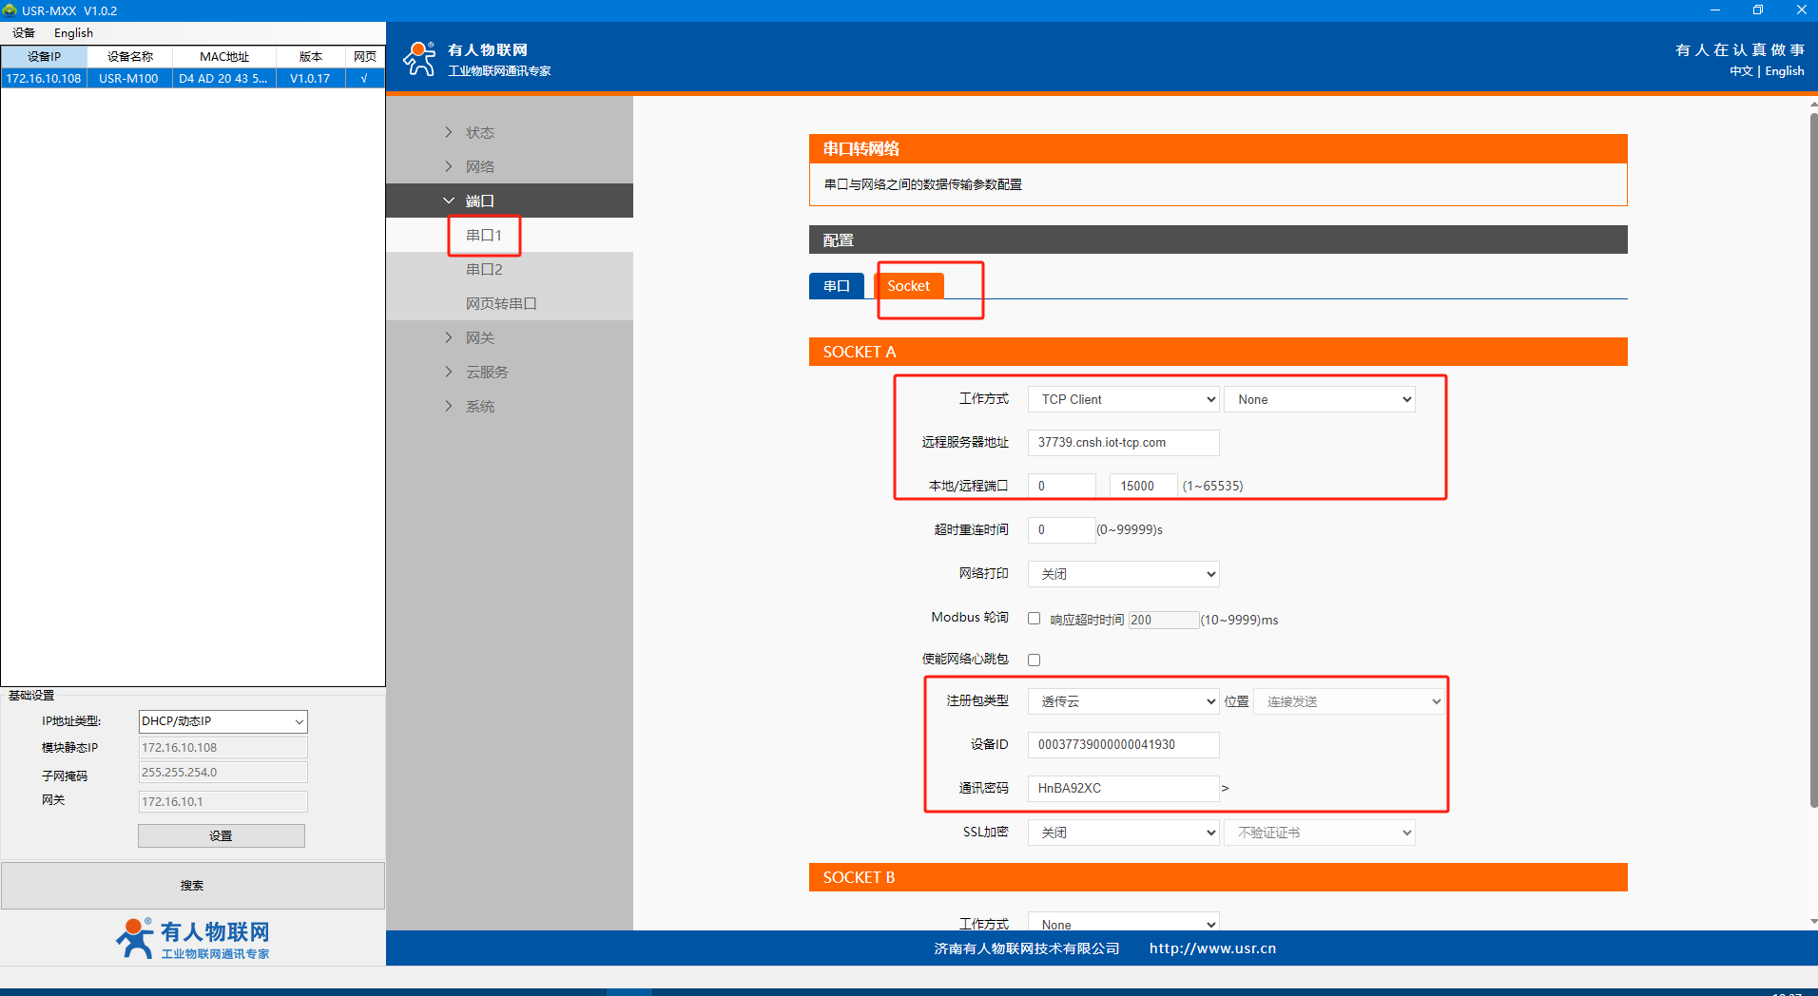This screenshot has width=1818, height=996.
Task: Toggle the 使能网络心跳包 checkbox
Action: [1034, 660]
